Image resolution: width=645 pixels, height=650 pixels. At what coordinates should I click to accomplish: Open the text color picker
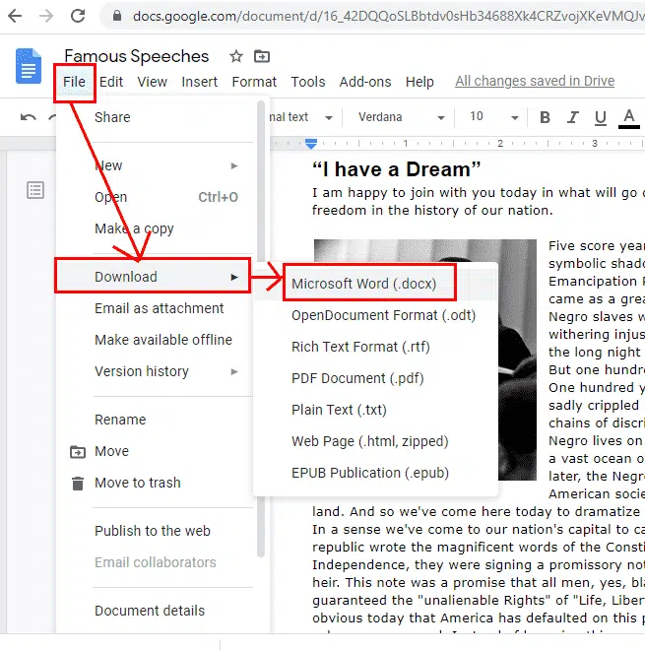628,117
